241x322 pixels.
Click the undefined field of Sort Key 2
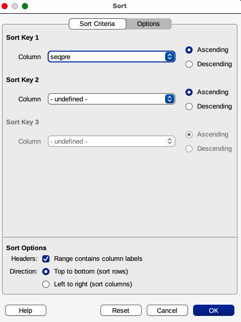point(112,99)
